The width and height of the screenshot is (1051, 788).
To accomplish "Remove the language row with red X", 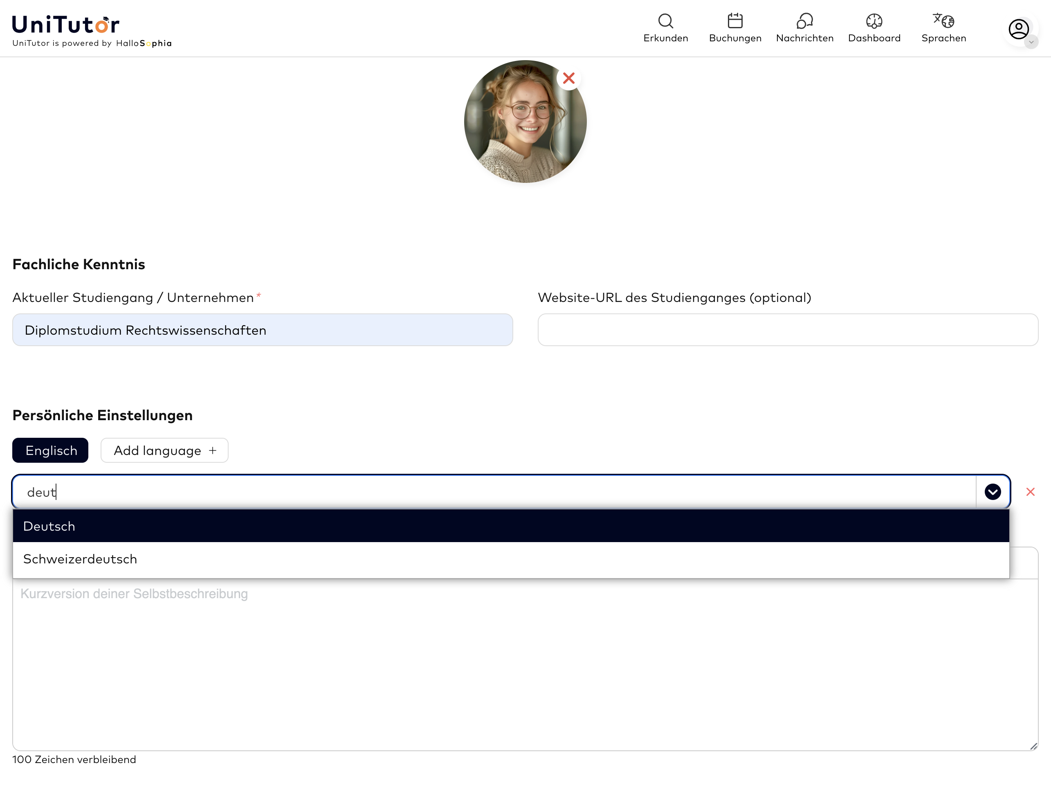I will 1030,492.
